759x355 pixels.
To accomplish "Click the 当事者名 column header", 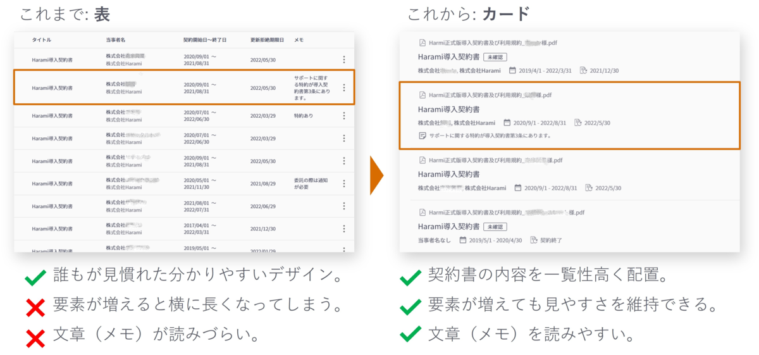I will tap(116, 40).
